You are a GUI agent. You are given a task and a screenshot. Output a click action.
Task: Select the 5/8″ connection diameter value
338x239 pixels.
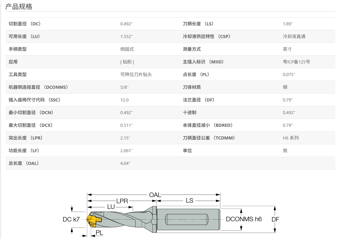[x=124, y=87]
